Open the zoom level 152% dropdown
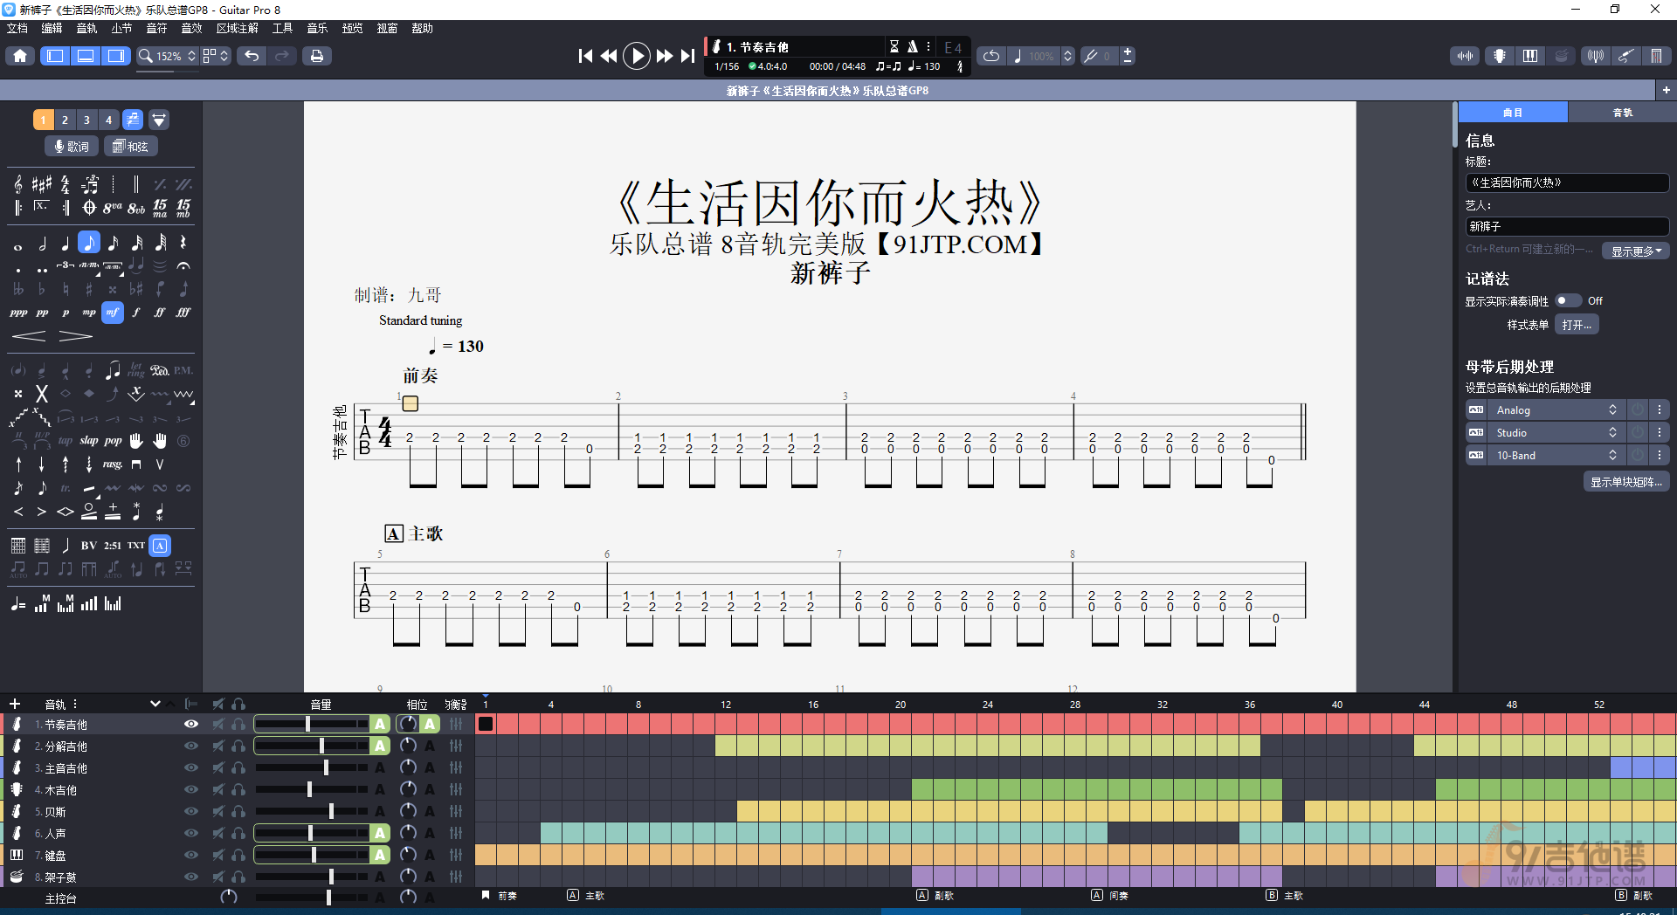Viewport: 1677px width, 915px height. 168,56
